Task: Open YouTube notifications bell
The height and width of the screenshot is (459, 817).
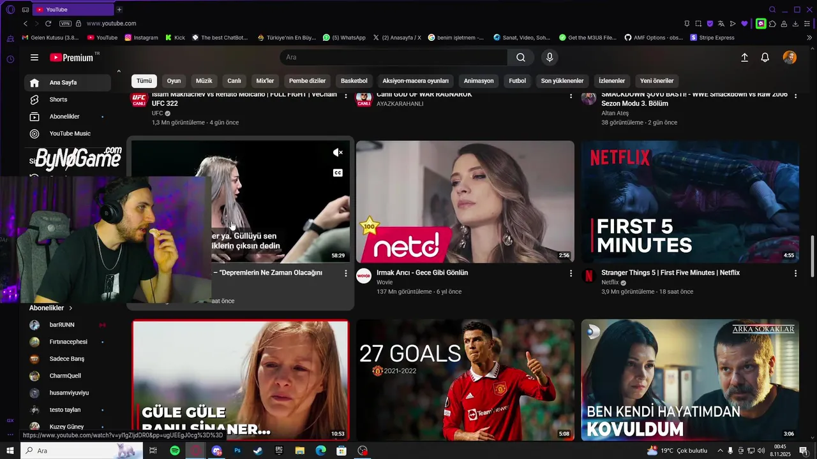Action: (765, 57)
